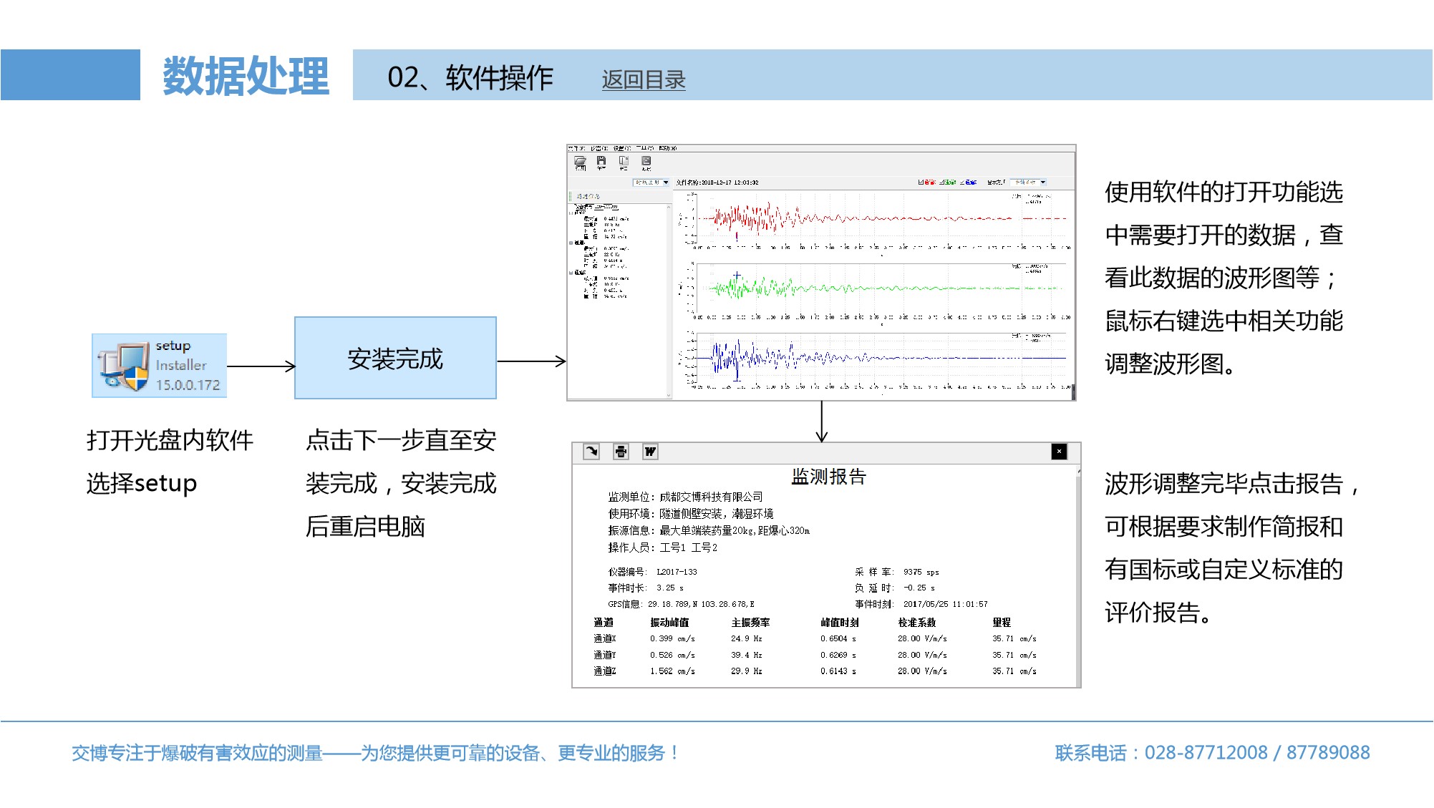The height and width of the screenshot is (808, 1434).
Task: Toggle the blue channel checkbox
Action: 963,182
